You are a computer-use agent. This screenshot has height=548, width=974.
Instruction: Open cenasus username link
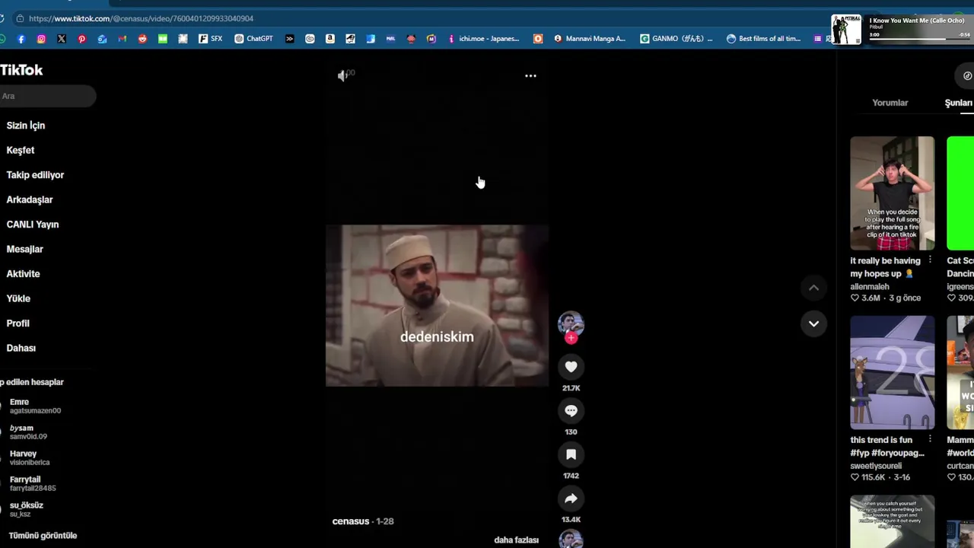click(351, 521)
